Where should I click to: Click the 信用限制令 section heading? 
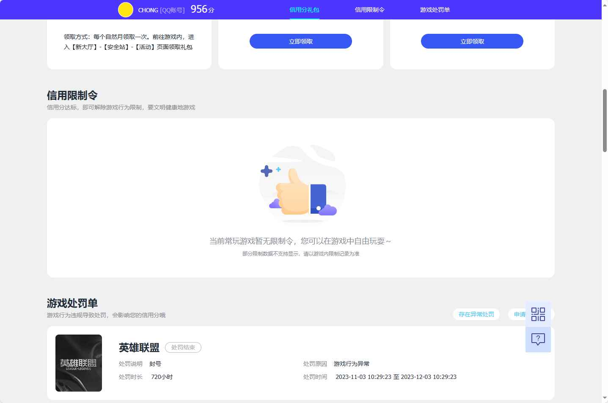click(72, 95)
